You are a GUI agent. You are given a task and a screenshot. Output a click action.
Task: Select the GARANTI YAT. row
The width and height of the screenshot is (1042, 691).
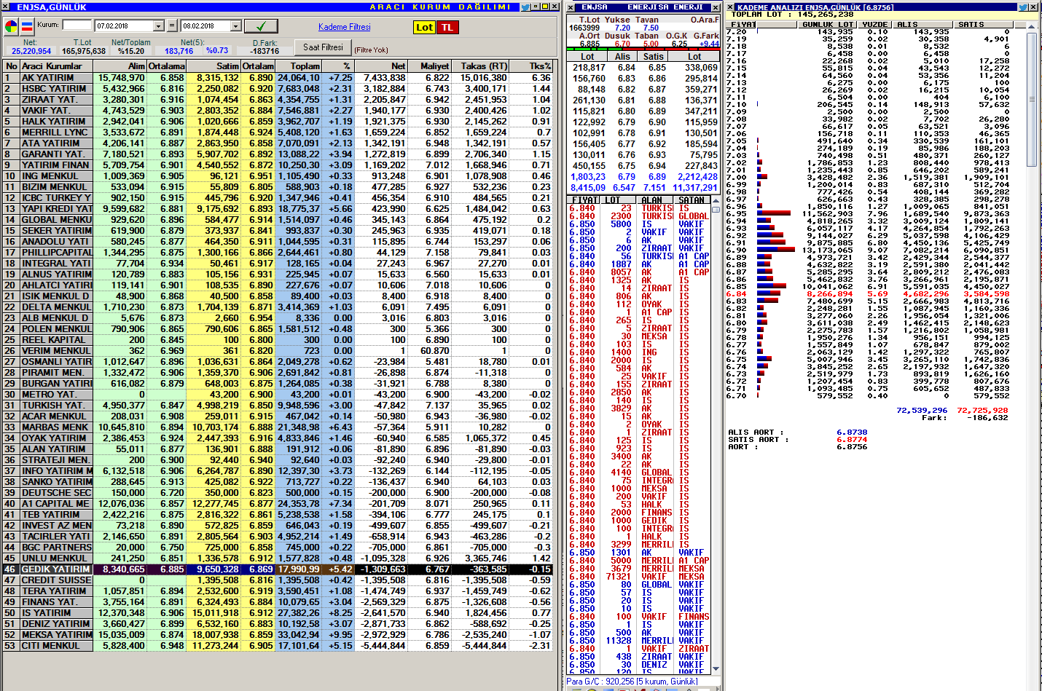278,154
